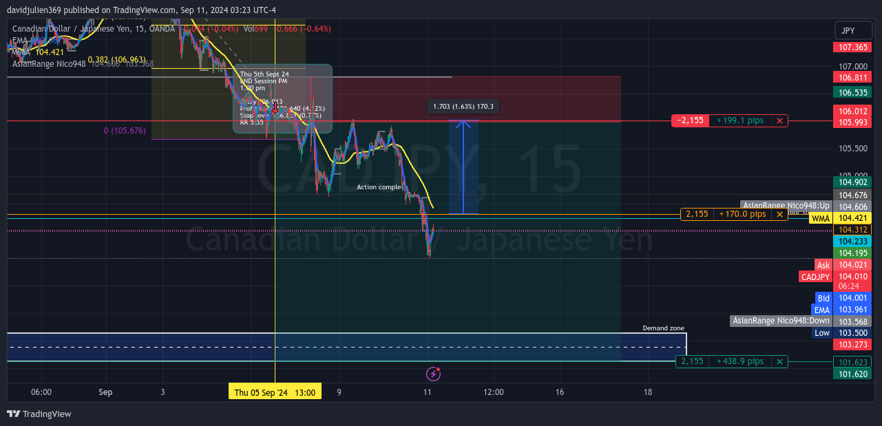Screen dimensions: 882x426
Task: Click the 06:24 countdown timer
Action: click(x=849, y=286)
